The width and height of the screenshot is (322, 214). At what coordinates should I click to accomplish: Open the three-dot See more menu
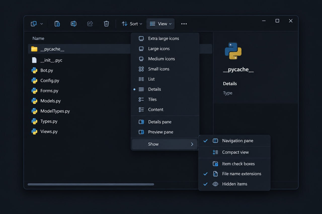(x=184, y=24)
